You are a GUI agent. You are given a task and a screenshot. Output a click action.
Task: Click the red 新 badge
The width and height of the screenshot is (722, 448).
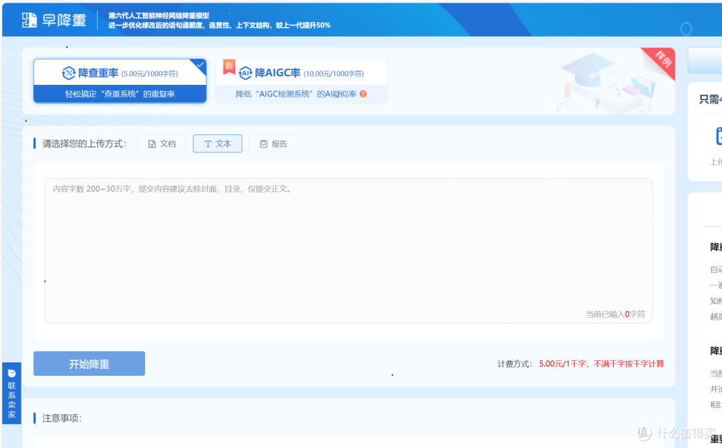coord(229,66)
